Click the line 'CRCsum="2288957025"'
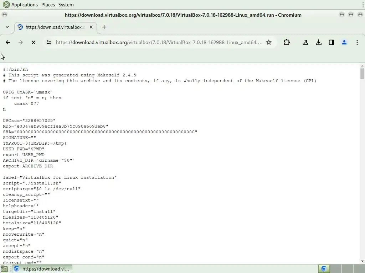 [x=29, y=121]
